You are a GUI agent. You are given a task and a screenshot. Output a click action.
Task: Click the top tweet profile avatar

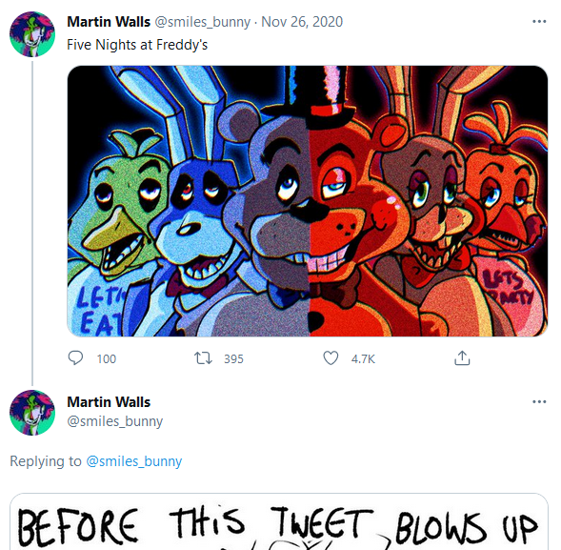click(x=32, y=34)
